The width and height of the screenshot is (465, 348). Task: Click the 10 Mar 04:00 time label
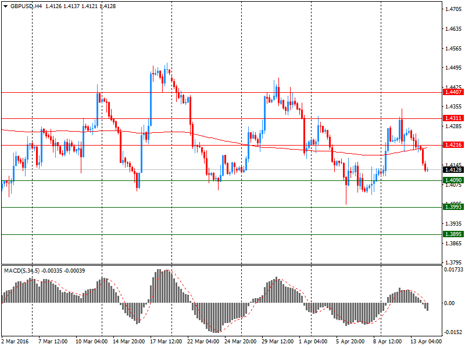pyautogui.click(x=92, y=342)
